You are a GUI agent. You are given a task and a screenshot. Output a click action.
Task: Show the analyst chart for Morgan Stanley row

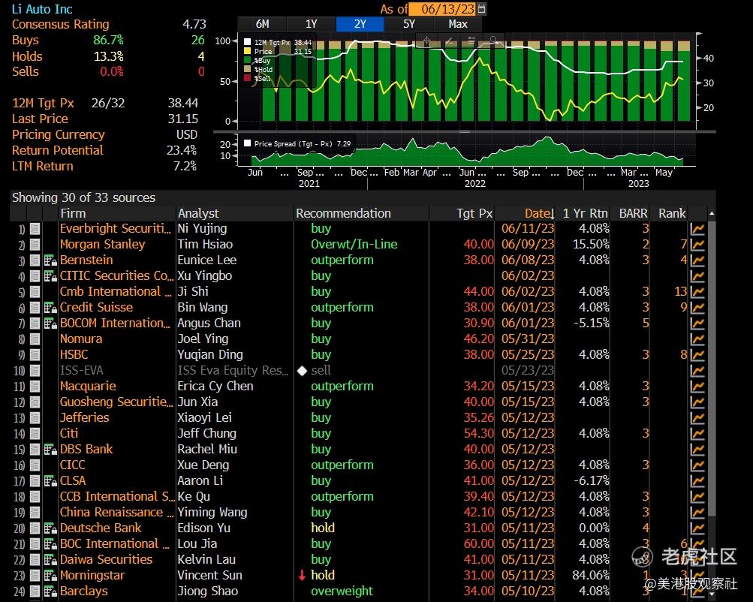697,245
